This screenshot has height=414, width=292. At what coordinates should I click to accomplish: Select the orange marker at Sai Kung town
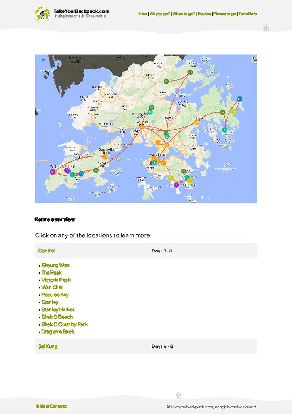click(x=196, y=122)
